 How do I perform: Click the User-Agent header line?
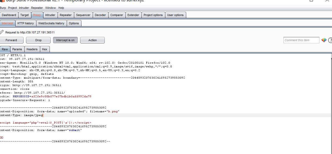[85, 63]
